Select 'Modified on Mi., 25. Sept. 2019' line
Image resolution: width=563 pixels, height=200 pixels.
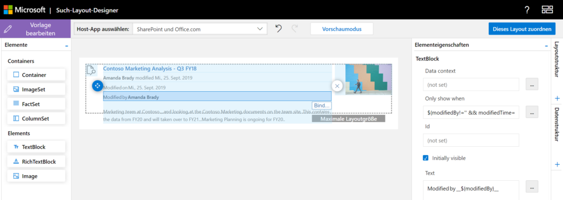(x=134, y=87)
